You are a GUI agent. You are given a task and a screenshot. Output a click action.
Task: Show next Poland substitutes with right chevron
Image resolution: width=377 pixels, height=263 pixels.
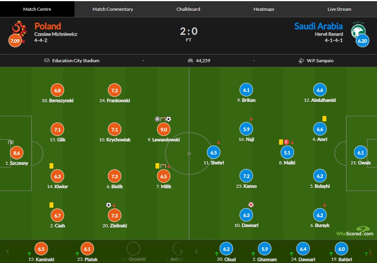tap(181, 251)
